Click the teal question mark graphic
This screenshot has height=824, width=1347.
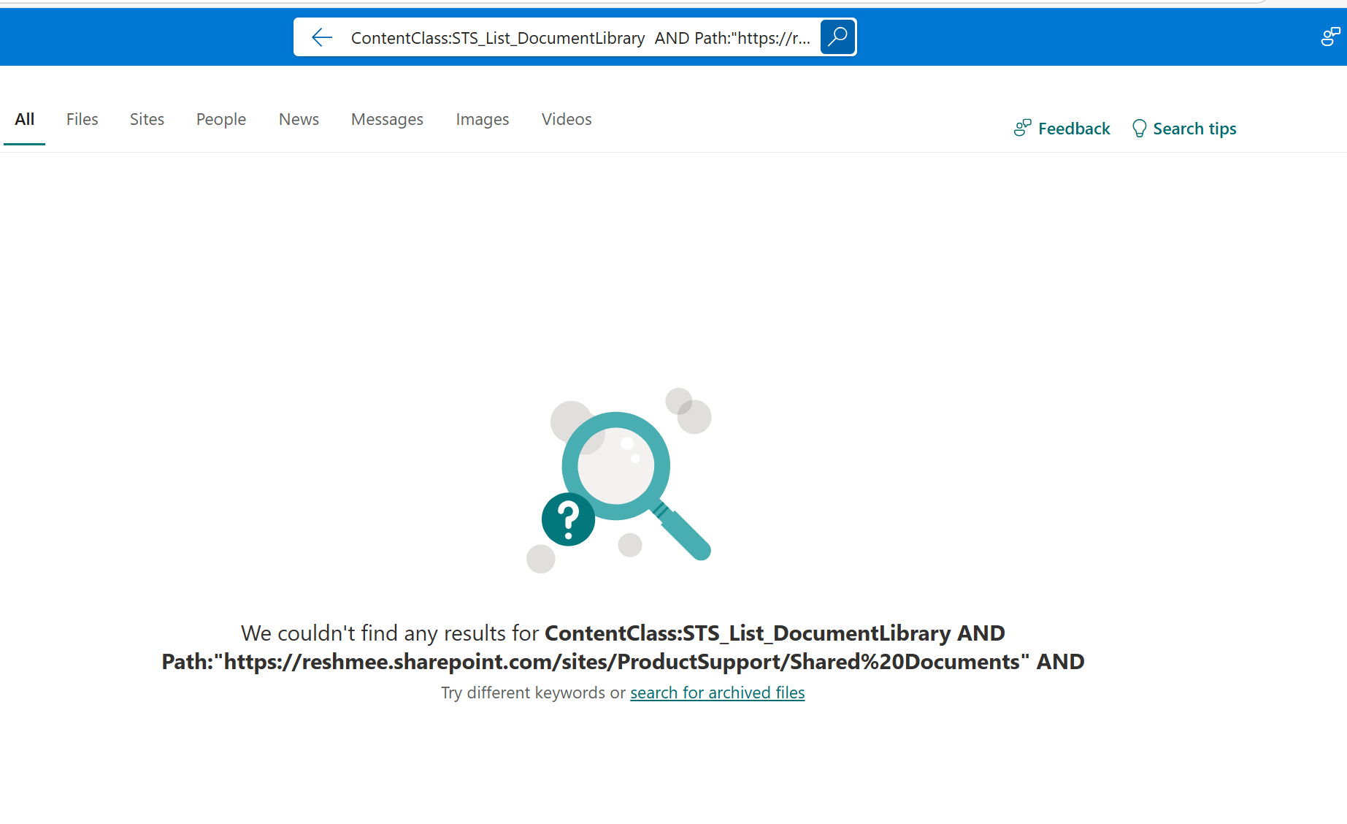click(568, 519)
